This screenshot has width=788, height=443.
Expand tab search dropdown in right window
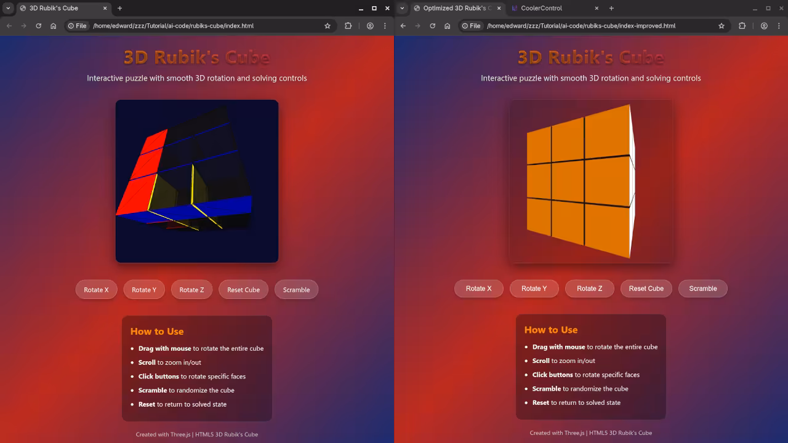pyautogui.click(x=402, y=8)
